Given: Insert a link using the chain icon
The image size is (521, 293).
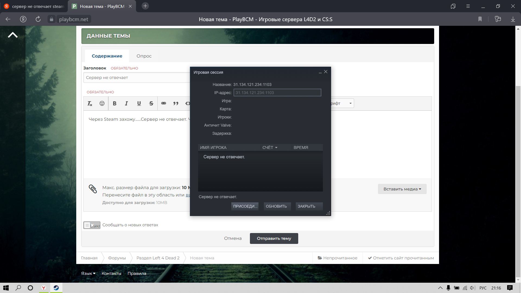Looking at the screenshot, I should click(164, 103).
